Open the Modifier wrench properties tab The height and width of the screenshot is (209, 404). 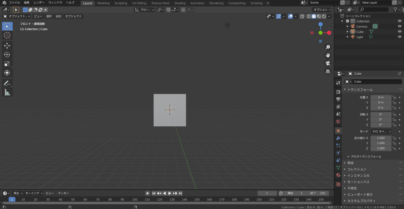[x=338, y=138]
